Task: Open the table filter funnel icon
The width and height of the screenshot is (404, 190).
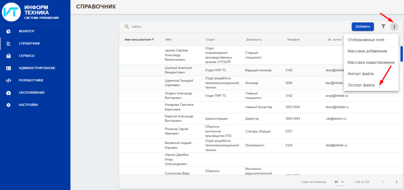Action: coord(383,26)
